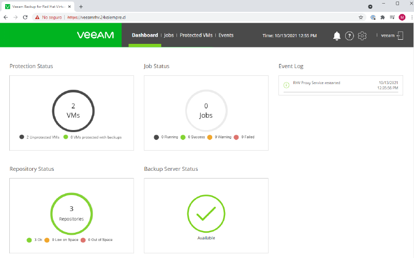Open the Protected VMs tab
Image resolution: width=414 pixels, height=258 pixels.
click(196, 35)
